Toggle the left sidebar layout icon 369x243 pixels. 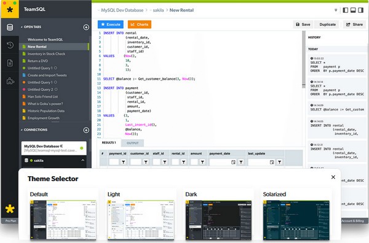point(345,10)
